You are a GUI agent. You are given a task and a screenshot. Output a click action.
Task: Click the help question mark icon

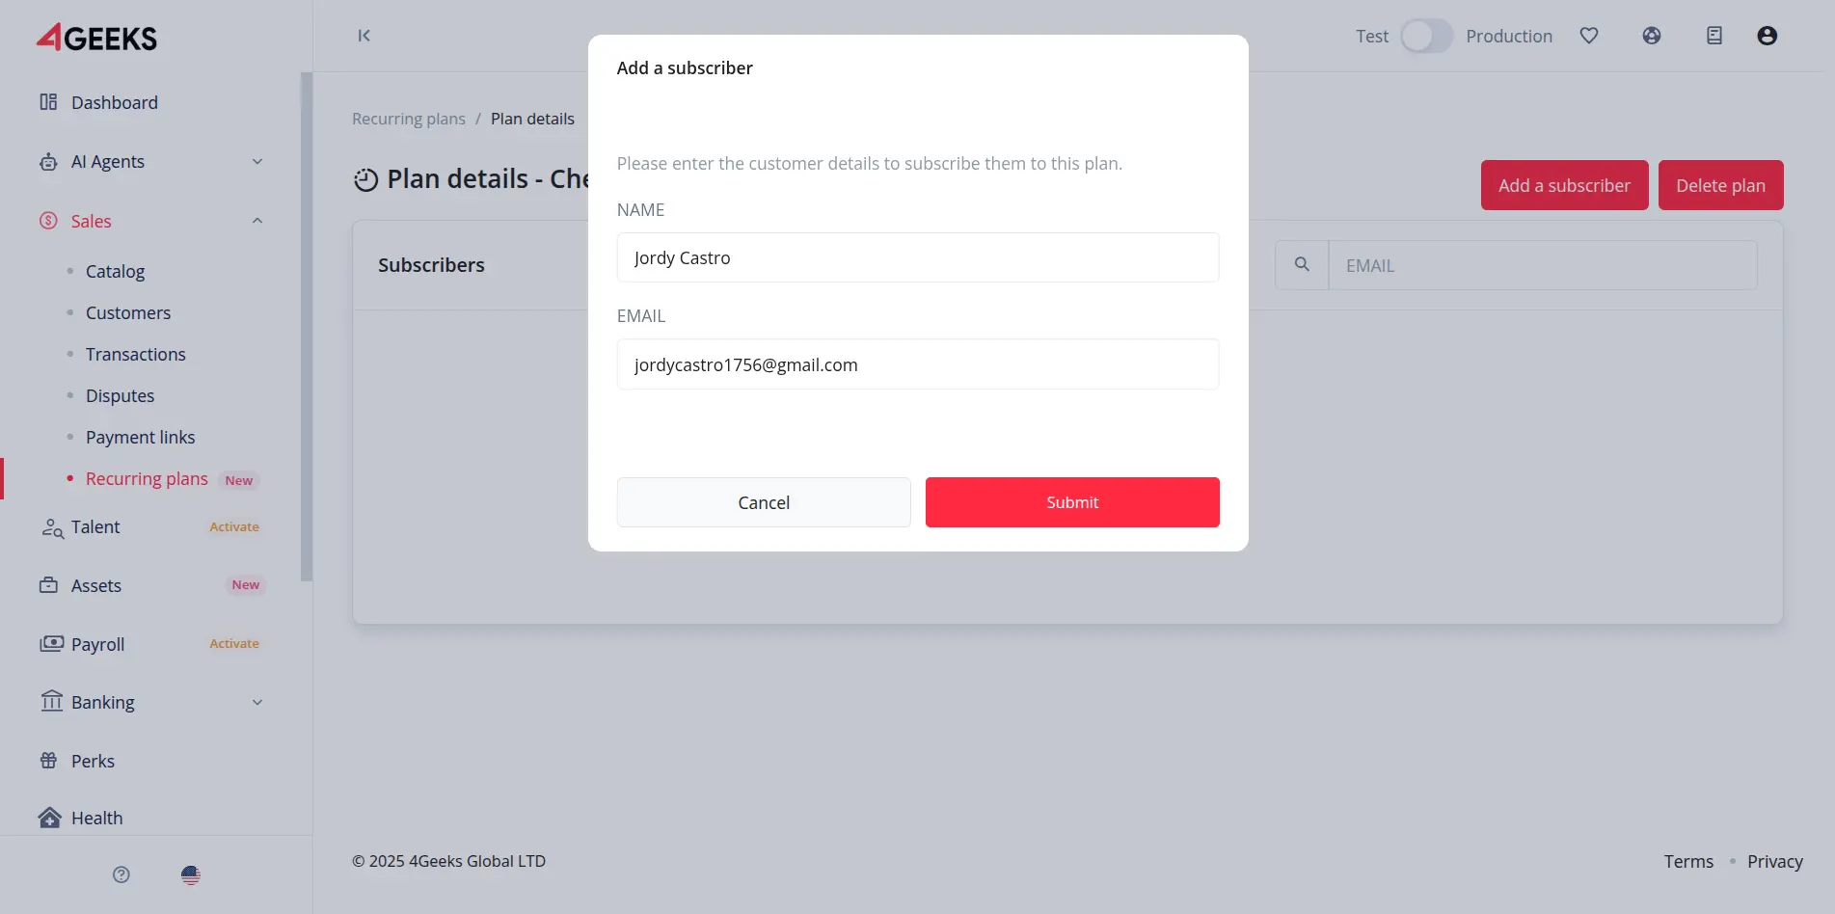click(x=121, y=874)
